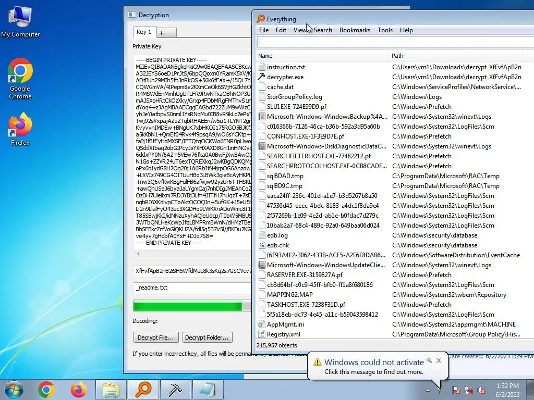Open the File menu in Everything

264,30
